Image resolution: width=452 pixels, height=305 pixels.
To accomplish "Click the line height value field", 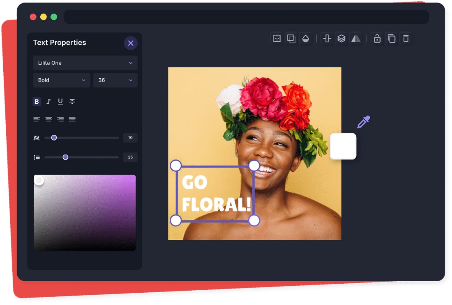I will 130,157.
